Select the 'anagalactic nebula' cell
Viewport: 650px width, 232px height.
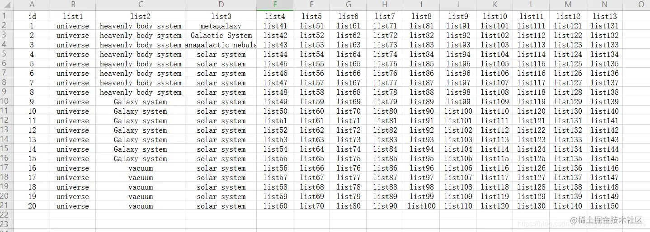click(221, 45)
